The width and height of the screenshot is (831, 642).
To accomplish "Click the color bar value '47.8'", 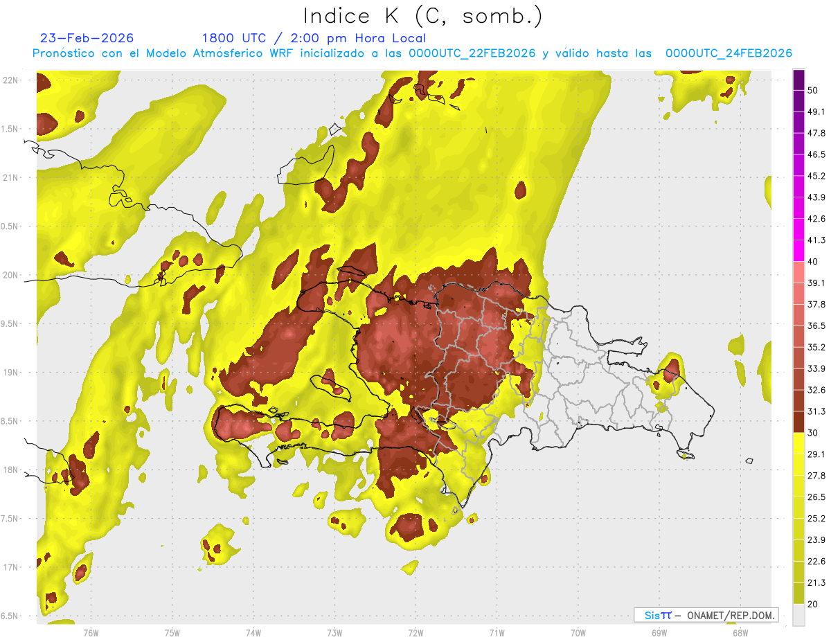I will pos(816,133).
